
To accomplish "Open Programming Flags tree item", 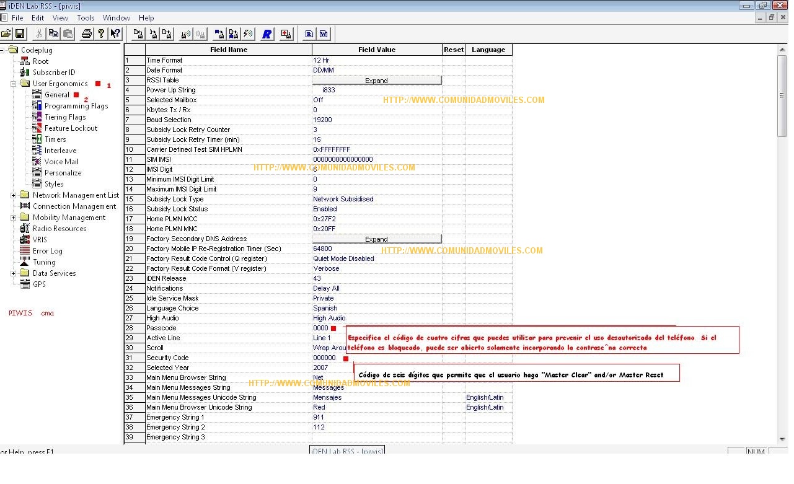I will click(x=76, y=106).
